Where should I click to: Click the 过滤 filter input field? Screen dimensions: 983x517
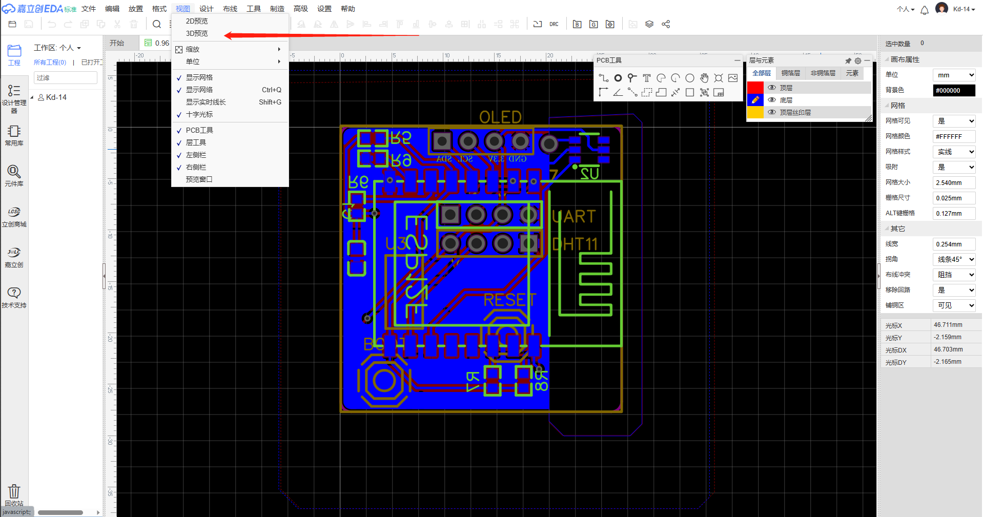point(65,77)
